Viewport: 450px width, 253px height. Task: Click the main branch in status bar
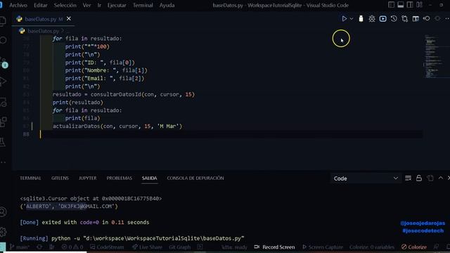[x=19, y=247]
